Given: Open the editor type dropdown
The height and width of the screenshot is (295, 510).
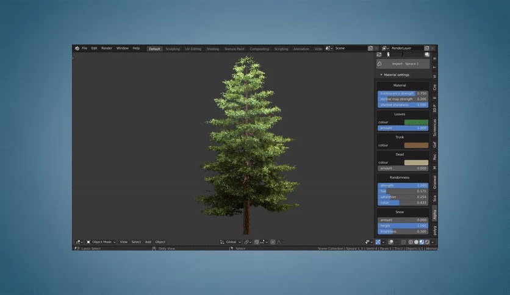Looking at the screenshot, I should [79, 242].
